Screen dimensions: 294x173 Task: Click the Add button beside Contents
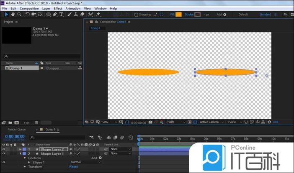pos(96,158)
